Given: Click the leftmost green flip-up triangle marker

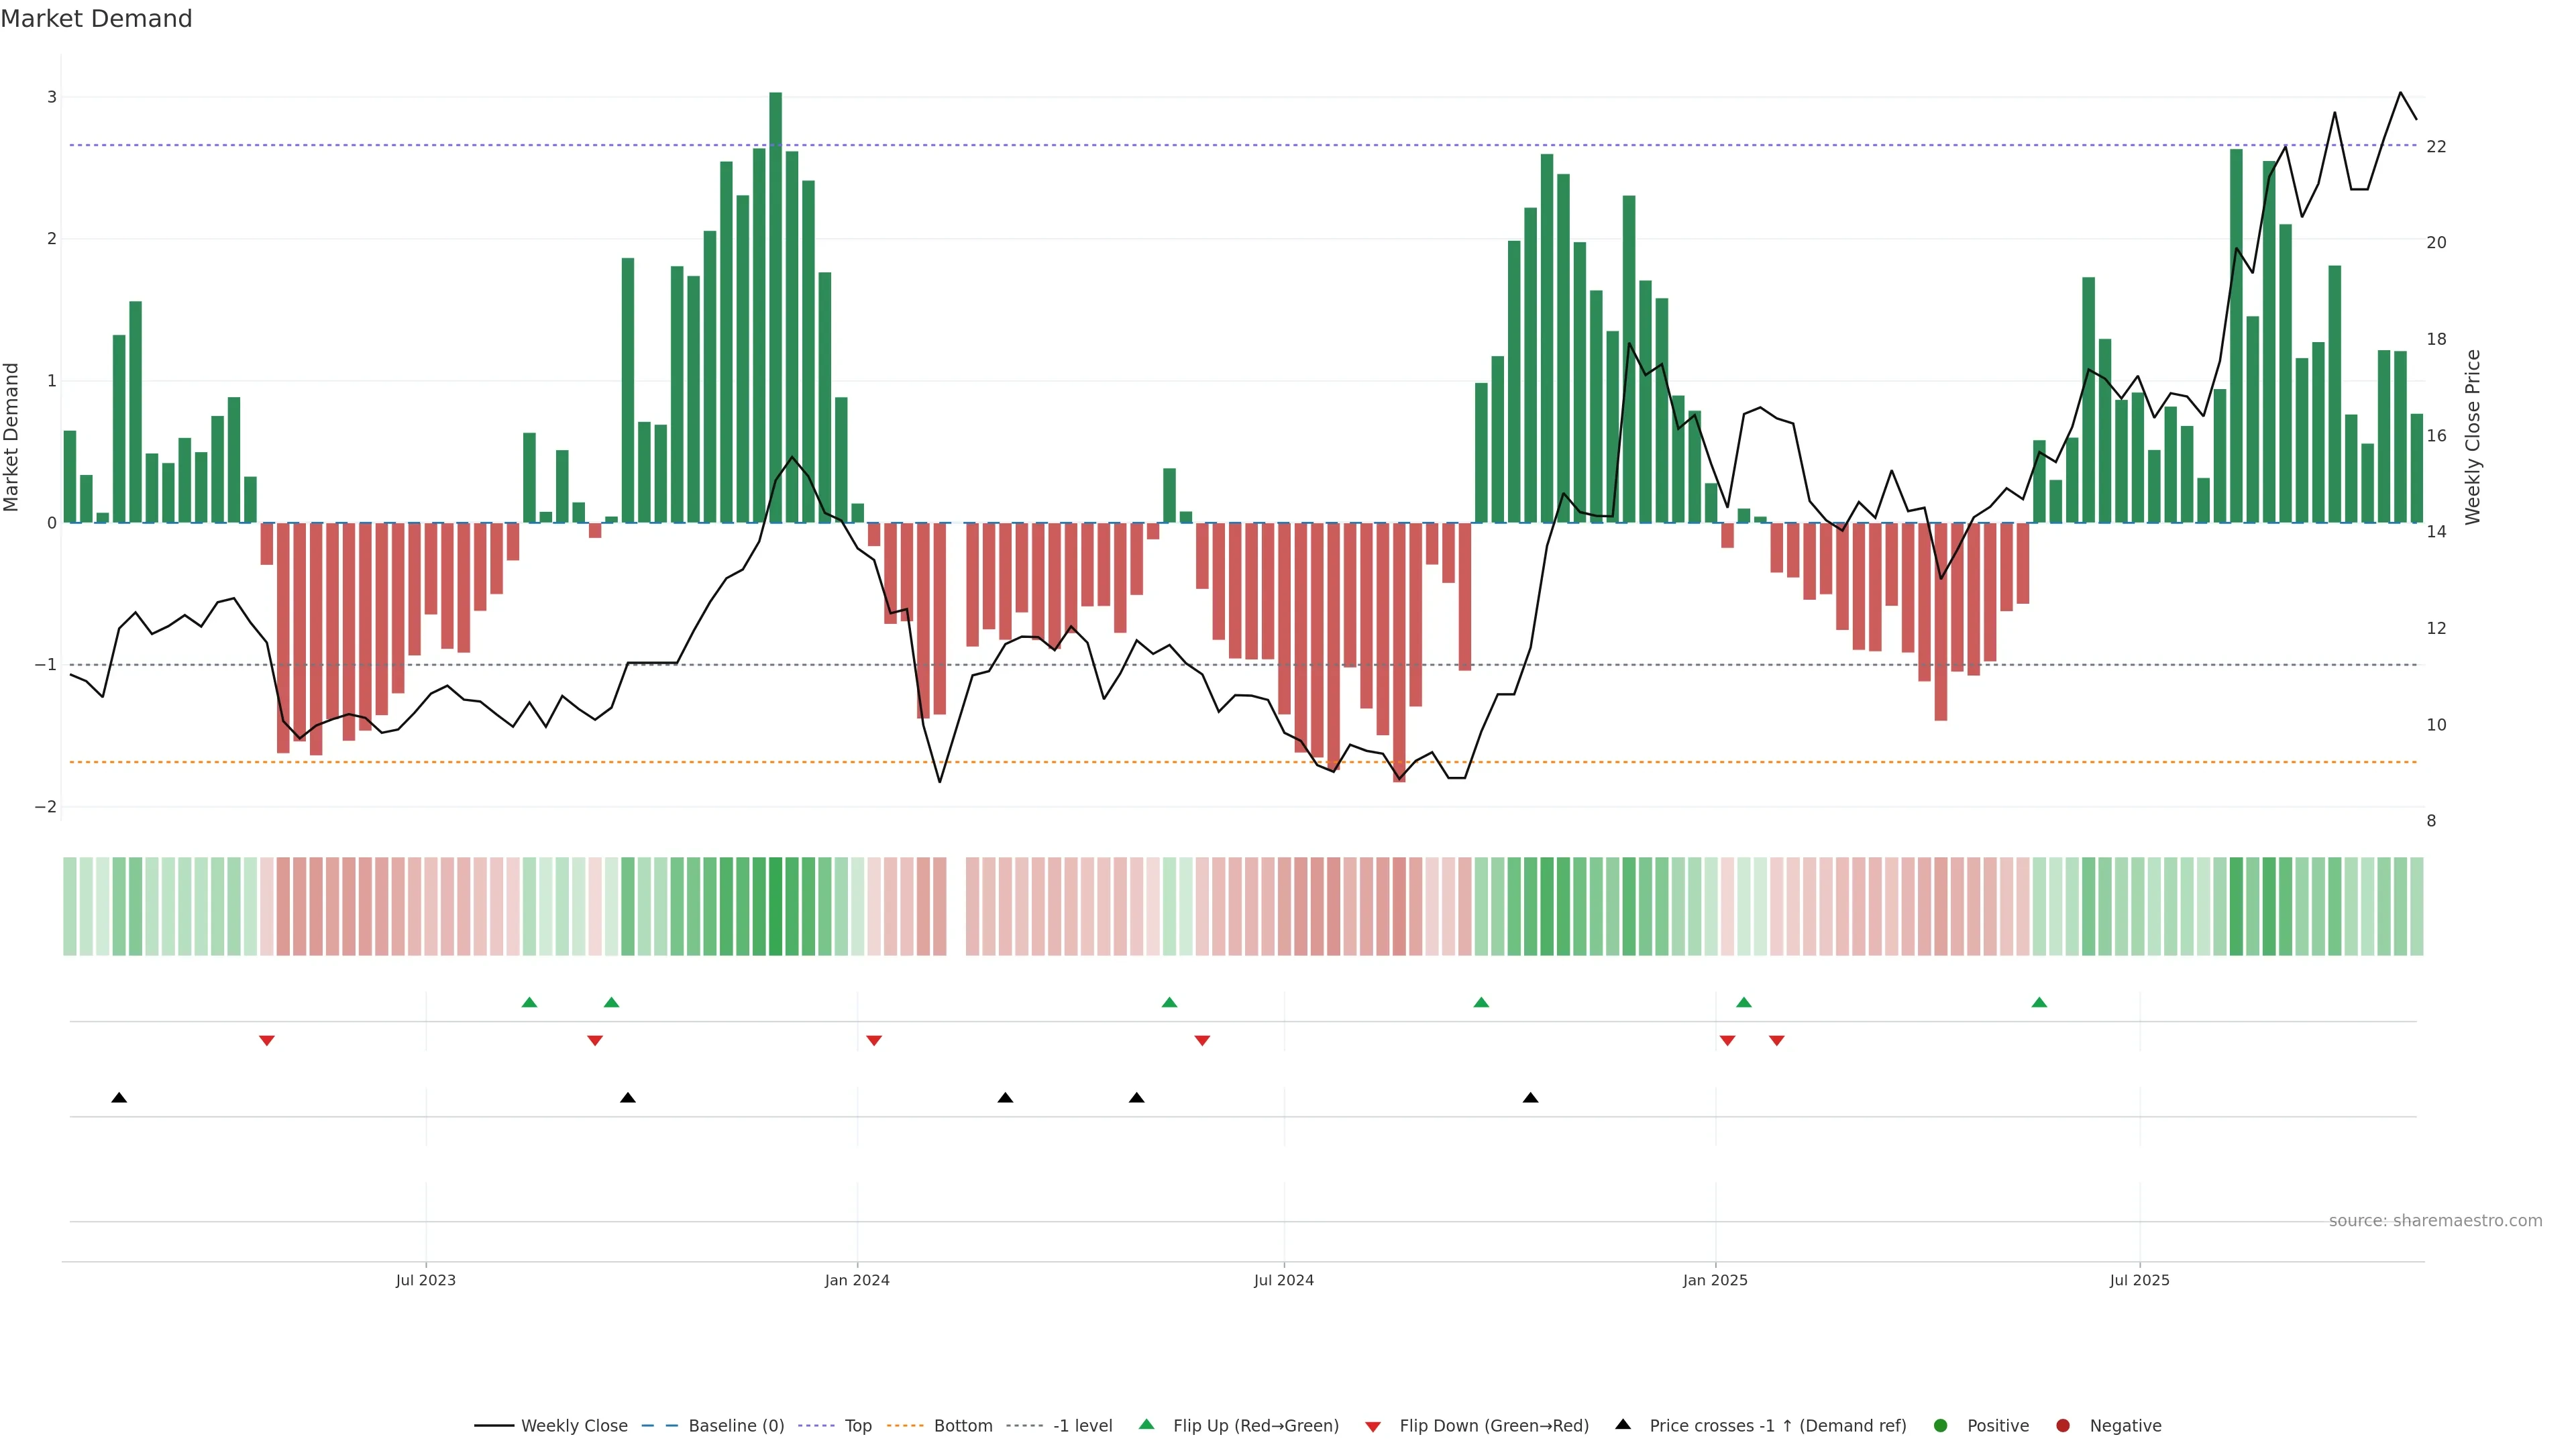Looking at the screenshot, I should pos(530,1002).
